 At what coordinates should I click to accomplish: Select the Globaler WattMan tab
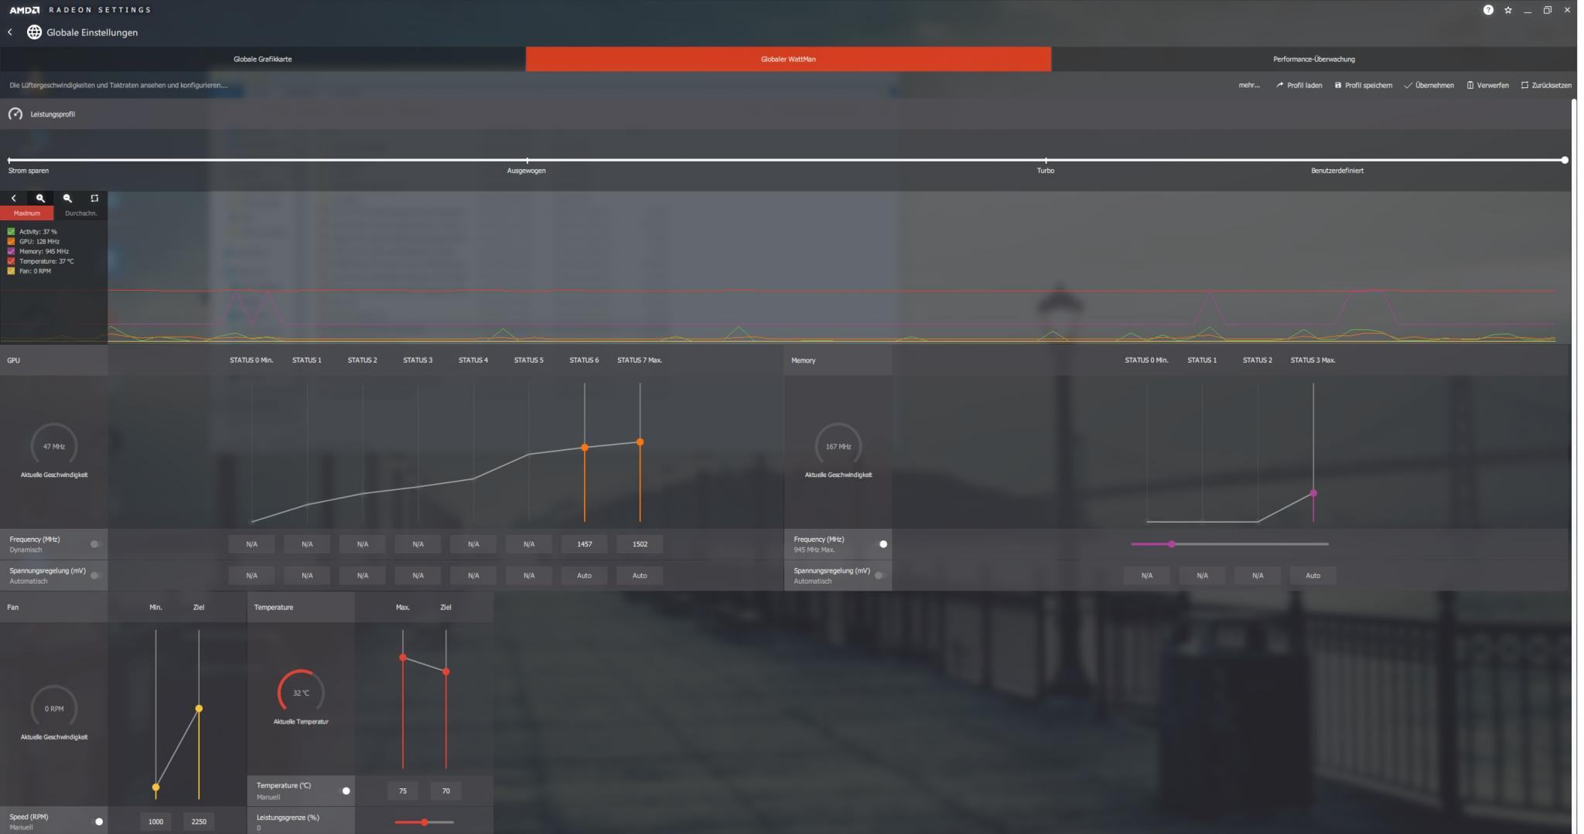pos(788,59)
